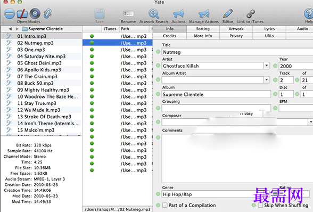The image size is (313, 212).
Task: Select file 15 Malcolm.mp3
Action: [42, 130]
